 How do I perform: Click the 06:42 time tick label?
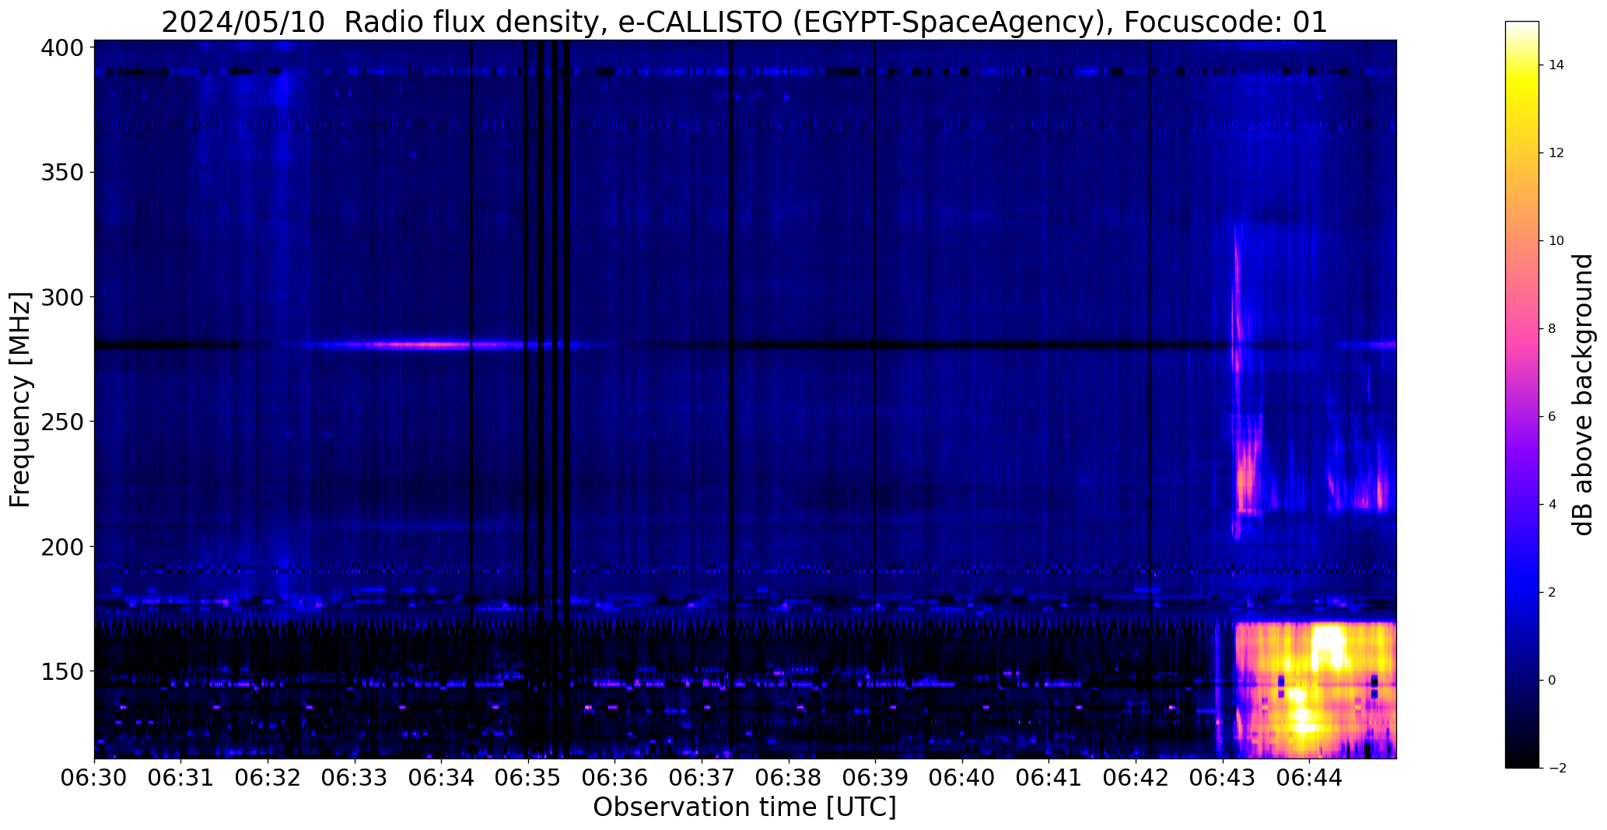point(1136,776)
